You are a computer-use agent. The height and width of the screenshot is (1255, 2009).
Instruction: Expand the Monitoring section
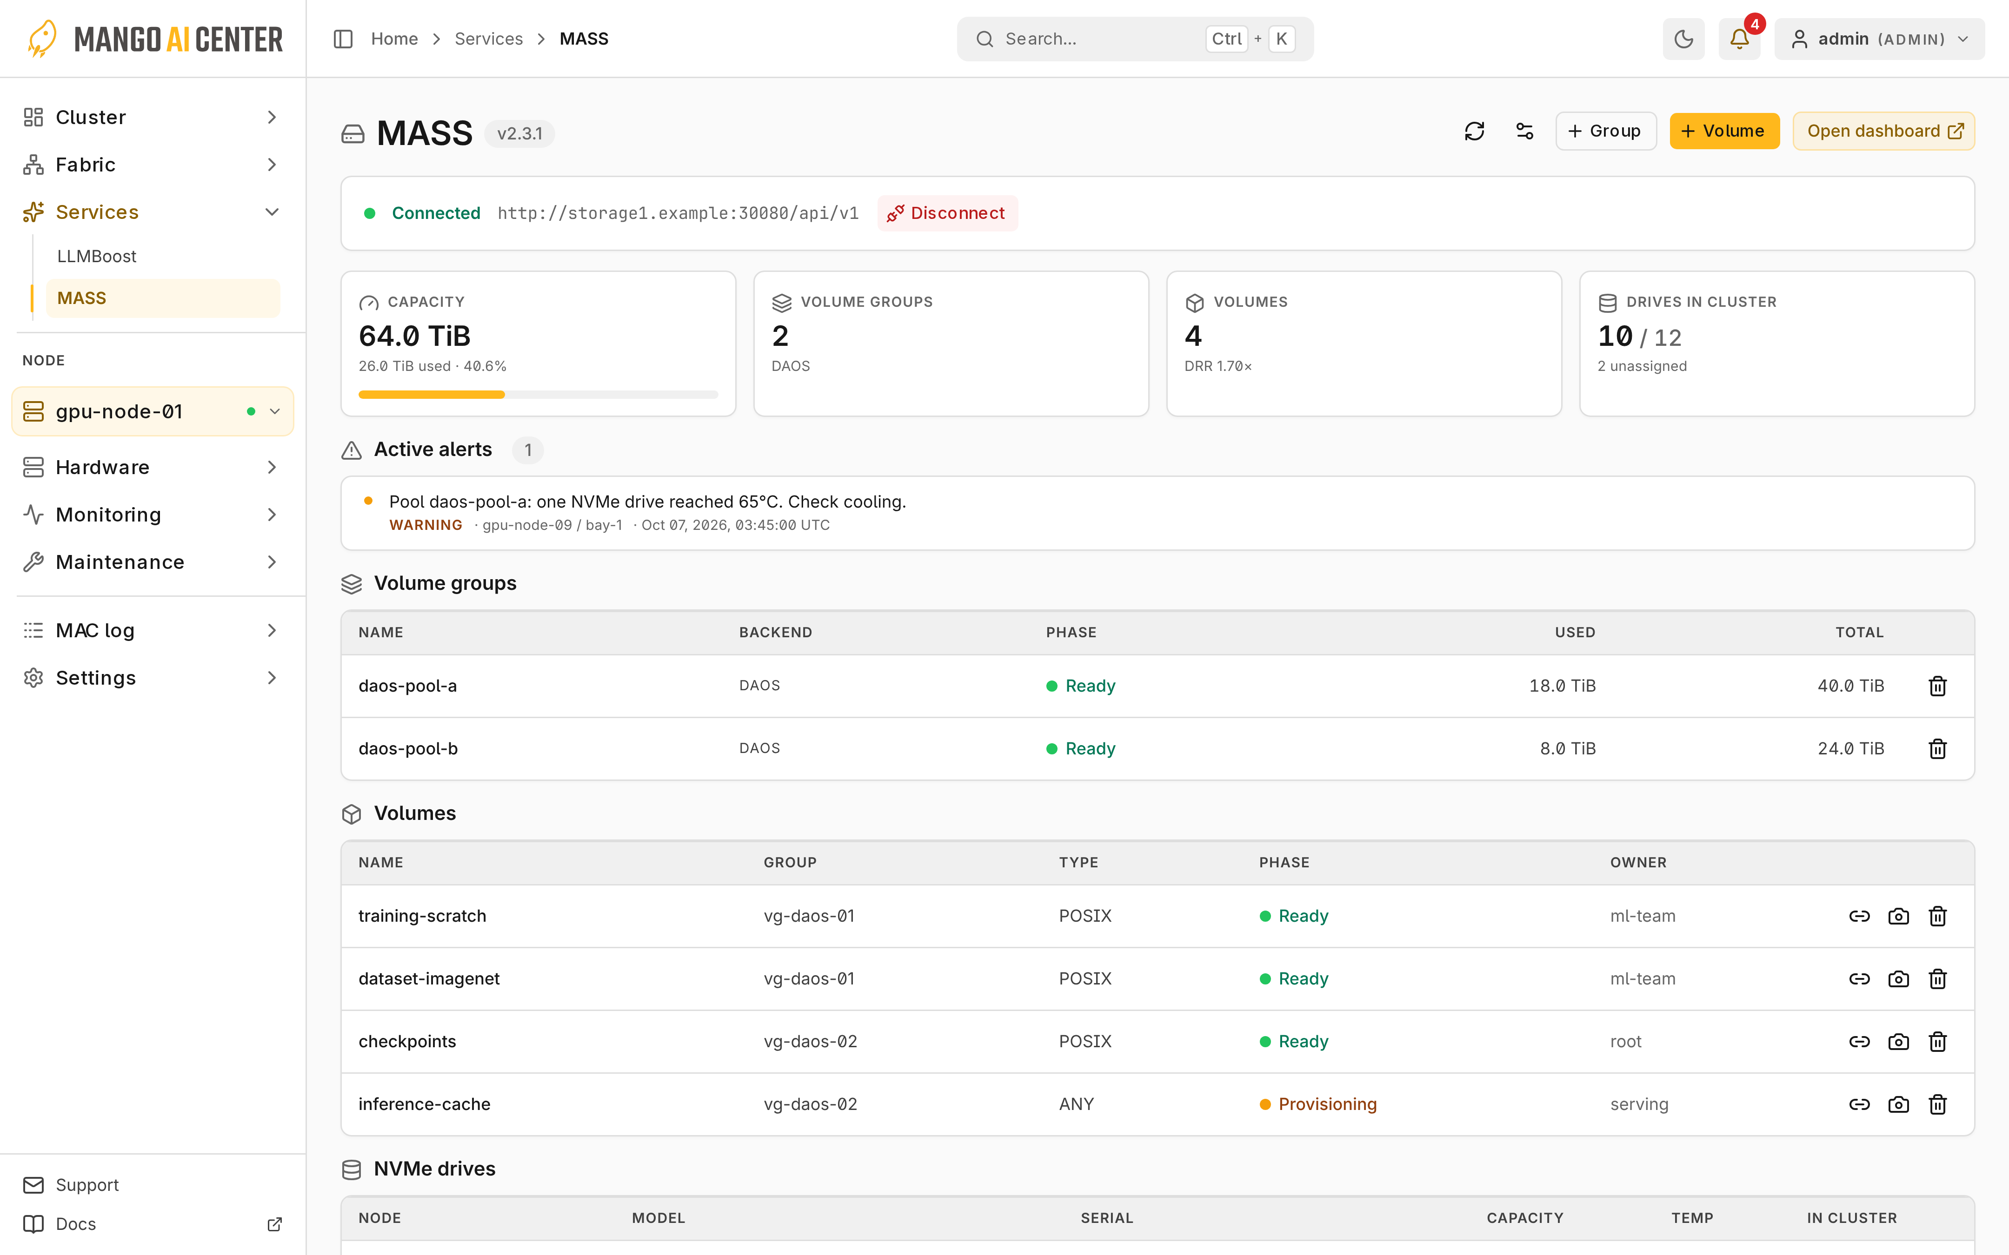[x=153, y=515]
